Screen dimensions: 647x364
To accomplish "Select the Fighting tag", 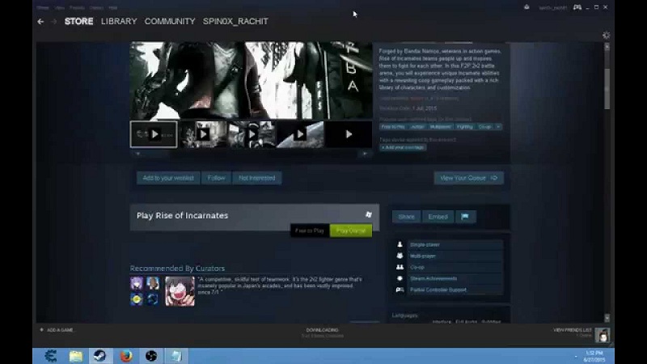I will (464, 127).
